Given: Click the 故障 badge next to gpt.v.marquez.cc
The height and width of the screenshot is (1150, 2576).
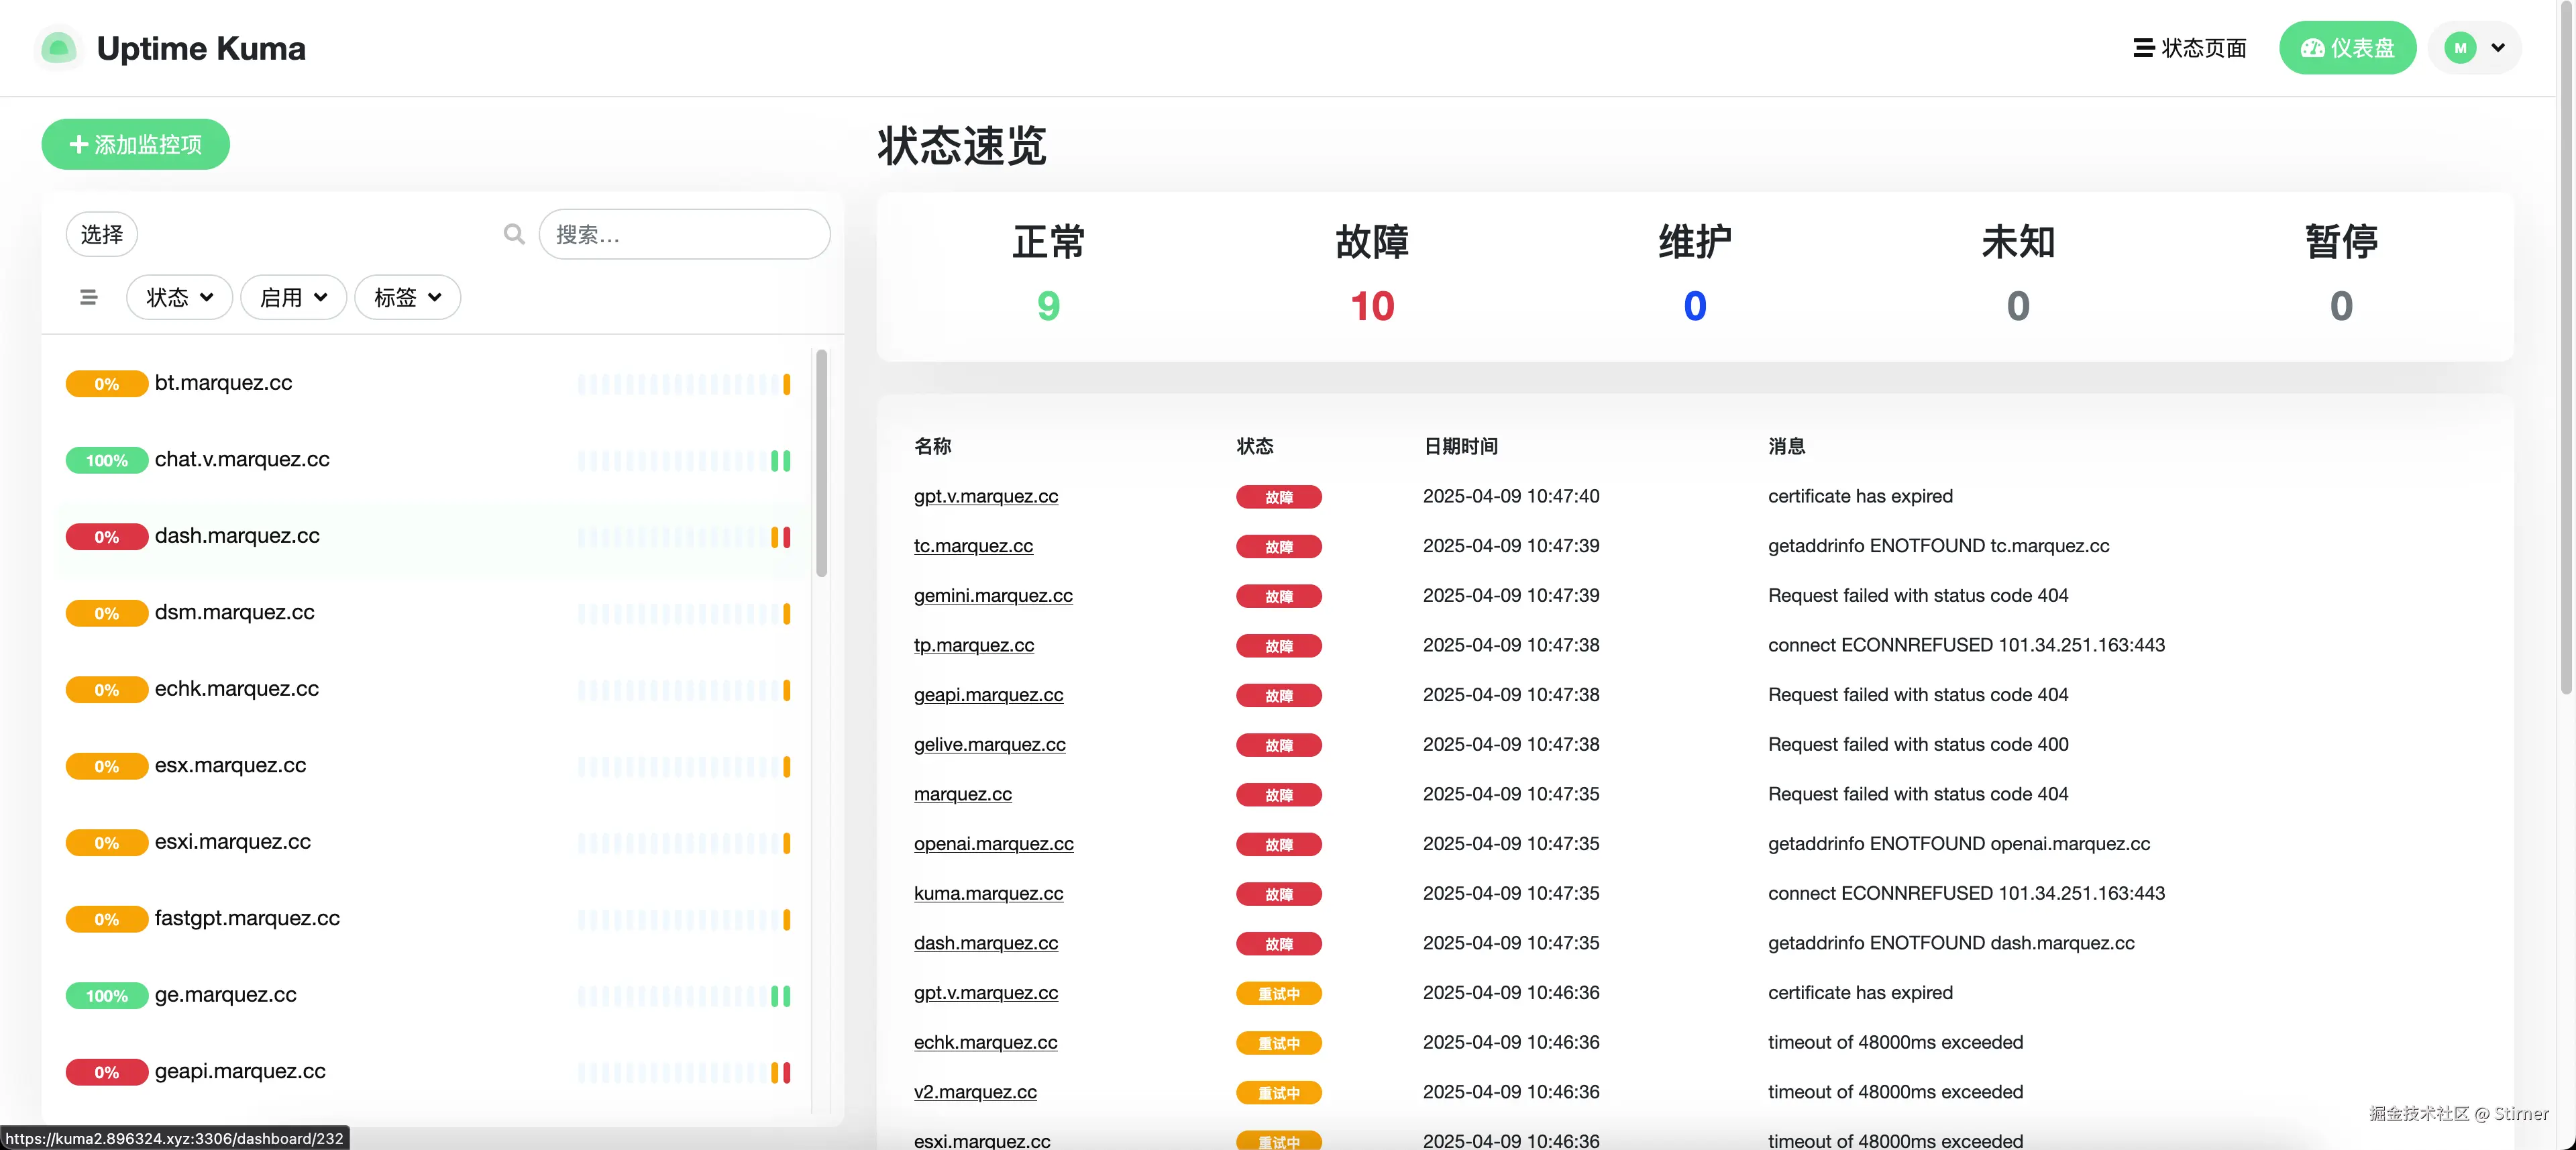Looking at the screenshot, I should [1278, 497].
